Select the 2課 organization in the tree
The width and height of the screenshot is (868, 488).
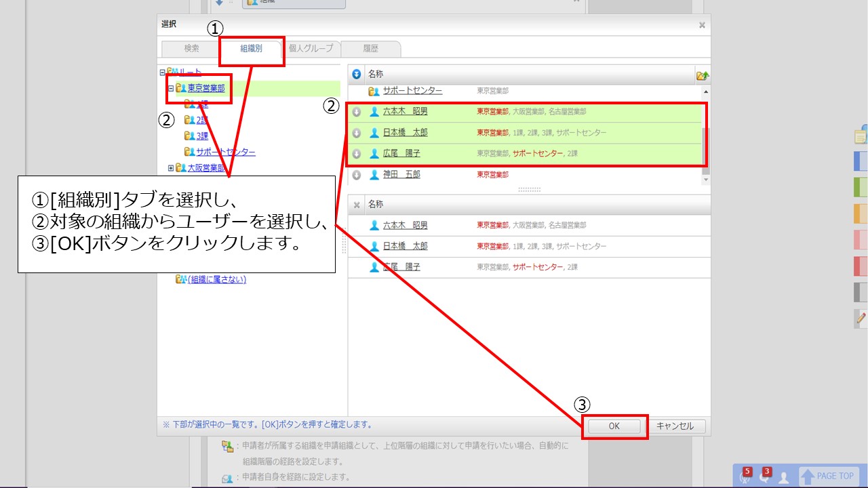(x=202, y=121)
